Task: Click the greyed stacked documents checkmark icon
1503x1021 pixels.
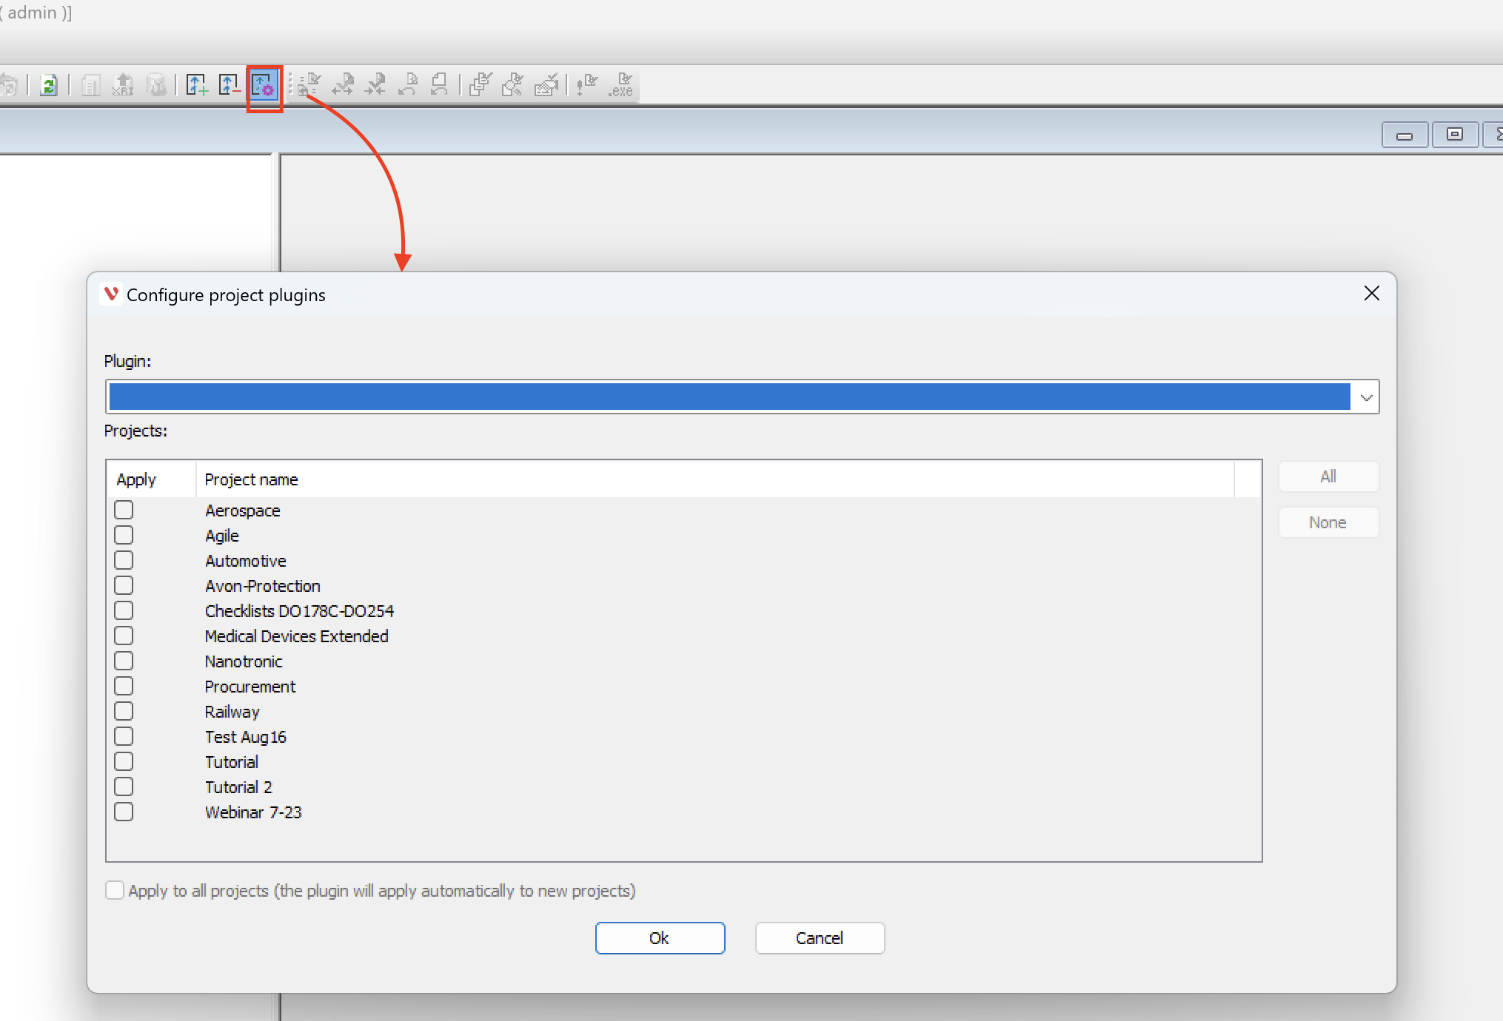Action: pos(481,85)
